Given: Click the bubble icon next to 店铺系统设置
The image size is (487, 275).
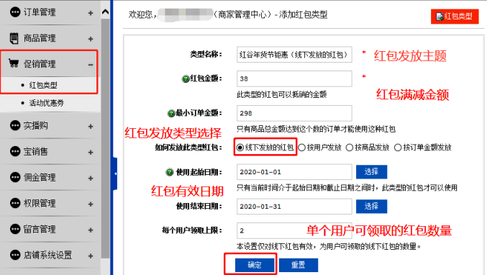Looking at the screenshot, I should (x=15, y=255).
